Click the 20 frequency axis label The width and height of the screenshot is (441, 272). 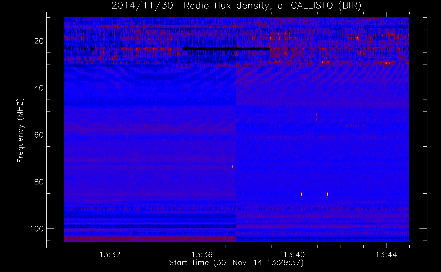(39, 41)
